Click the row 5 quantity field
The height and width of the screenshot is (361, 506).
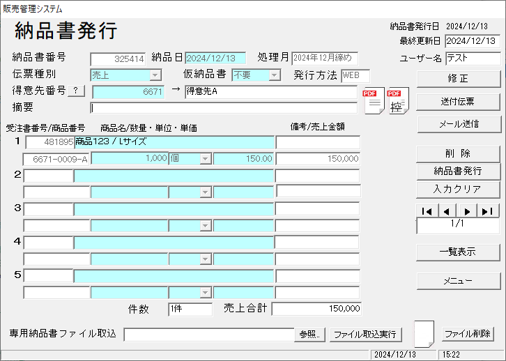click(x=130, y=293)
